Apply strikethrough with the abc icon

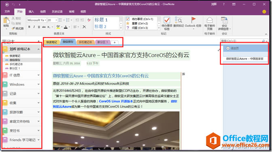click(44, 27)
